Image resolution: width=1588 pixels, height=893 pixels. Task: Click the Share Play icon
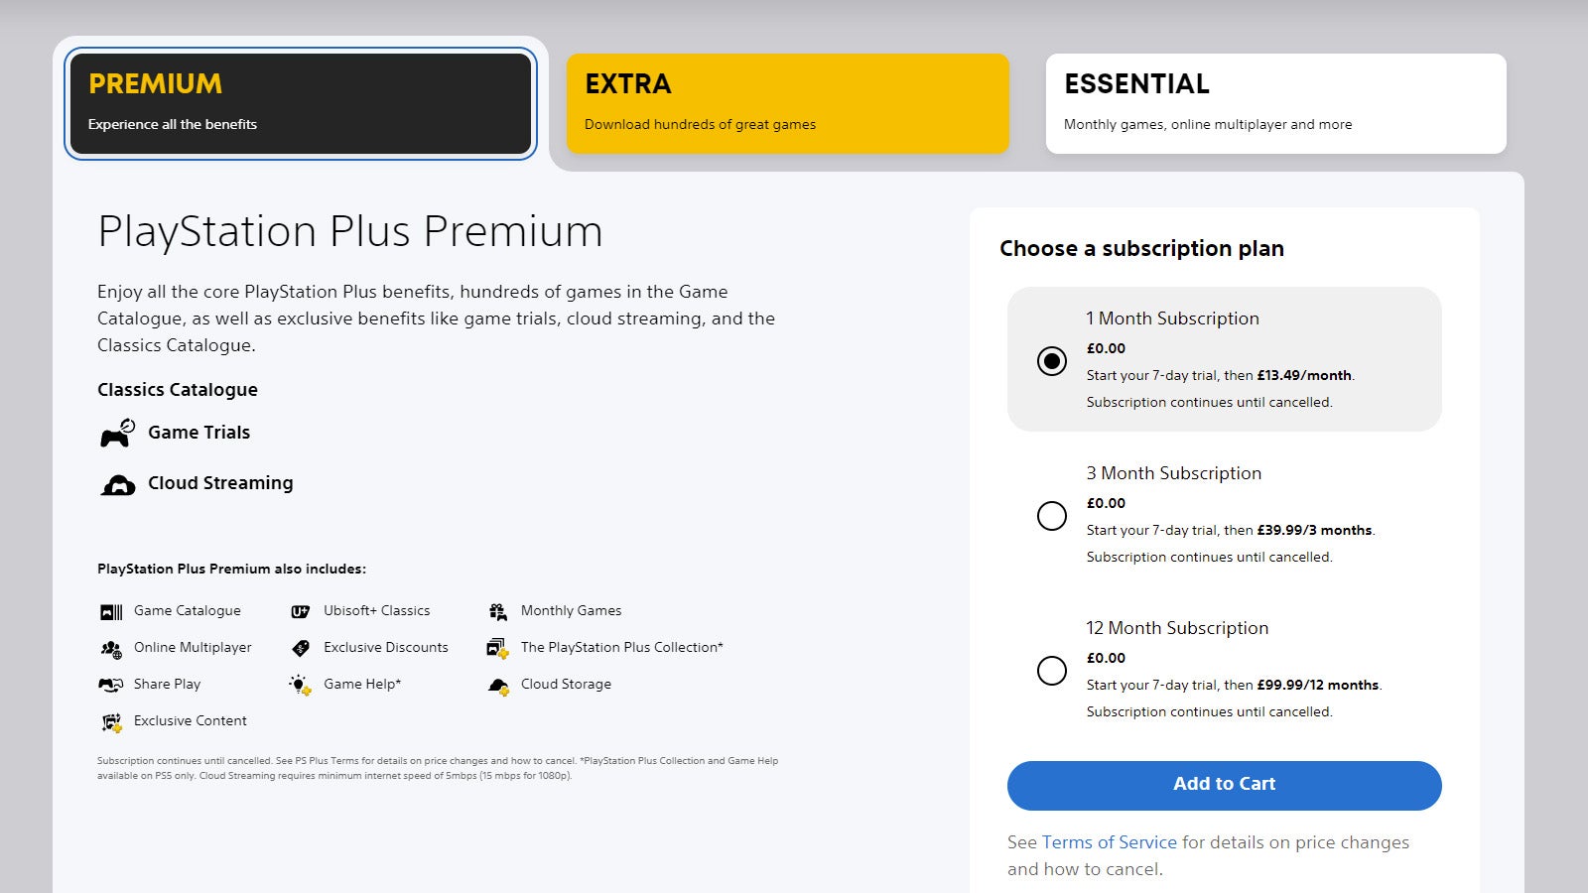click(111, 685)
